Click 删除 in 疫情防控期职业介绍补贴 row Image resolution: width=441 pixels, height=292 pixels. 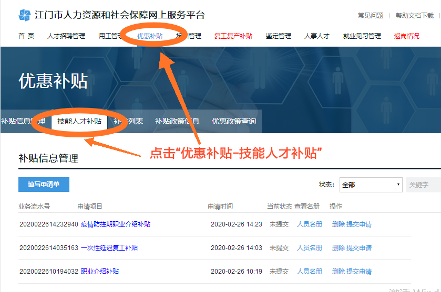click(339, 224)
